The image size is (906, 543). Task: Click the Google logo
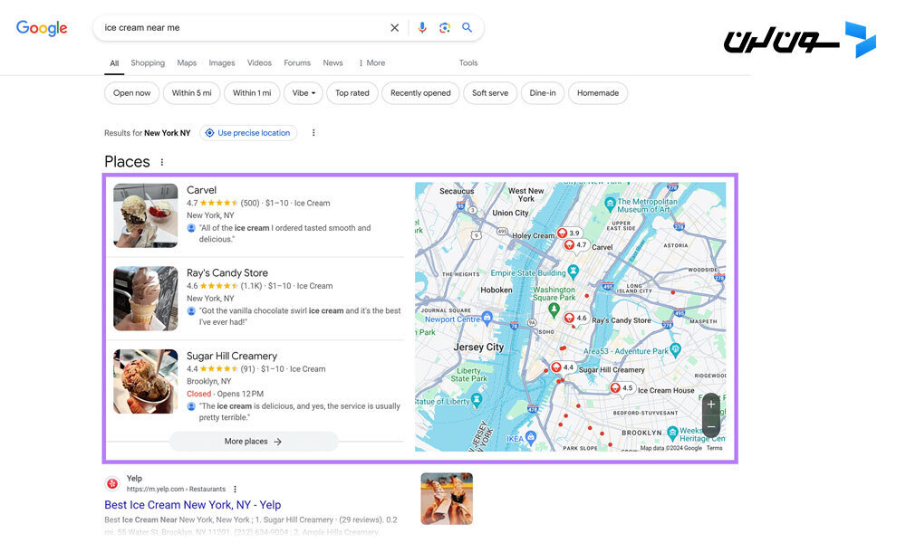click(x=42, y=28)
